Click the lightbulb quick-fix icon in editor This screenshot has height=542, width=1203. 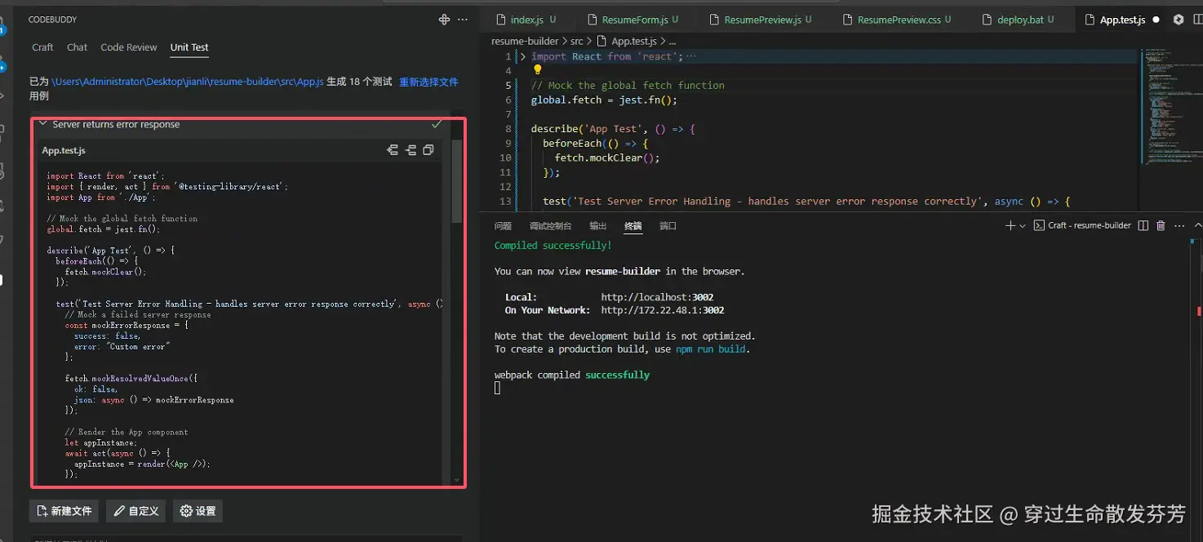(537, 70)
